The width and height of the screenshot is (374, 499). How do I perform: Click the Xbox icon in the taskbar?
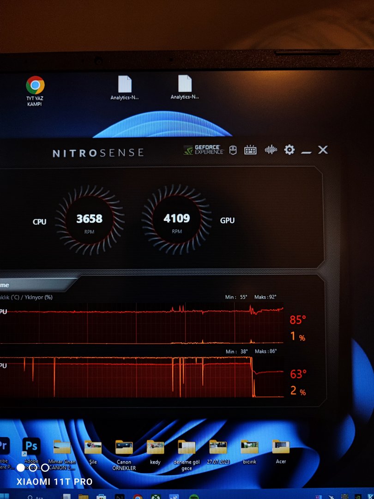(x=156, y=496)
